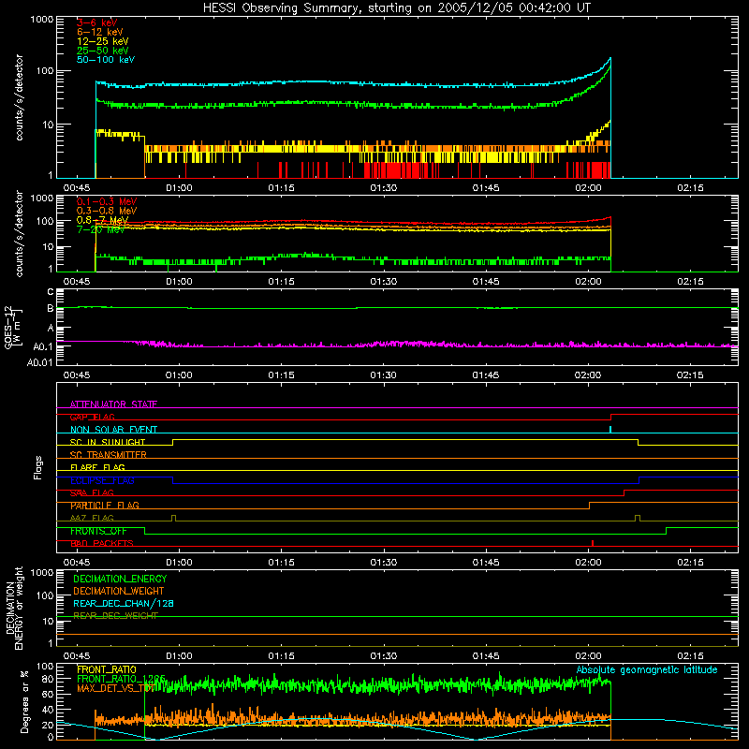
Task: Select the Degrees or % axis title
Action: (x=24, y=701)
